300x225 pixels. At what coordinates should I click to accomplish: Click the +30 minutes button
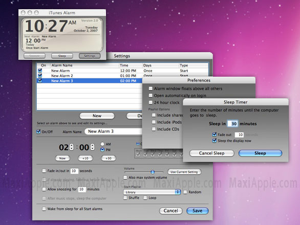109,159
